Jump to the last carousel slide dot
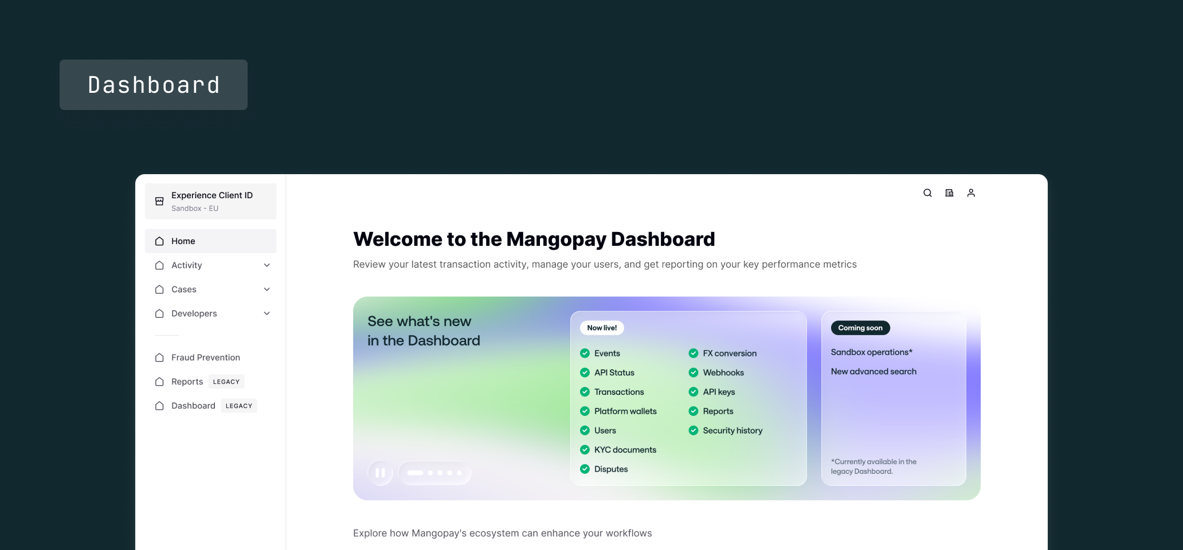 click(x=459, y=473)
